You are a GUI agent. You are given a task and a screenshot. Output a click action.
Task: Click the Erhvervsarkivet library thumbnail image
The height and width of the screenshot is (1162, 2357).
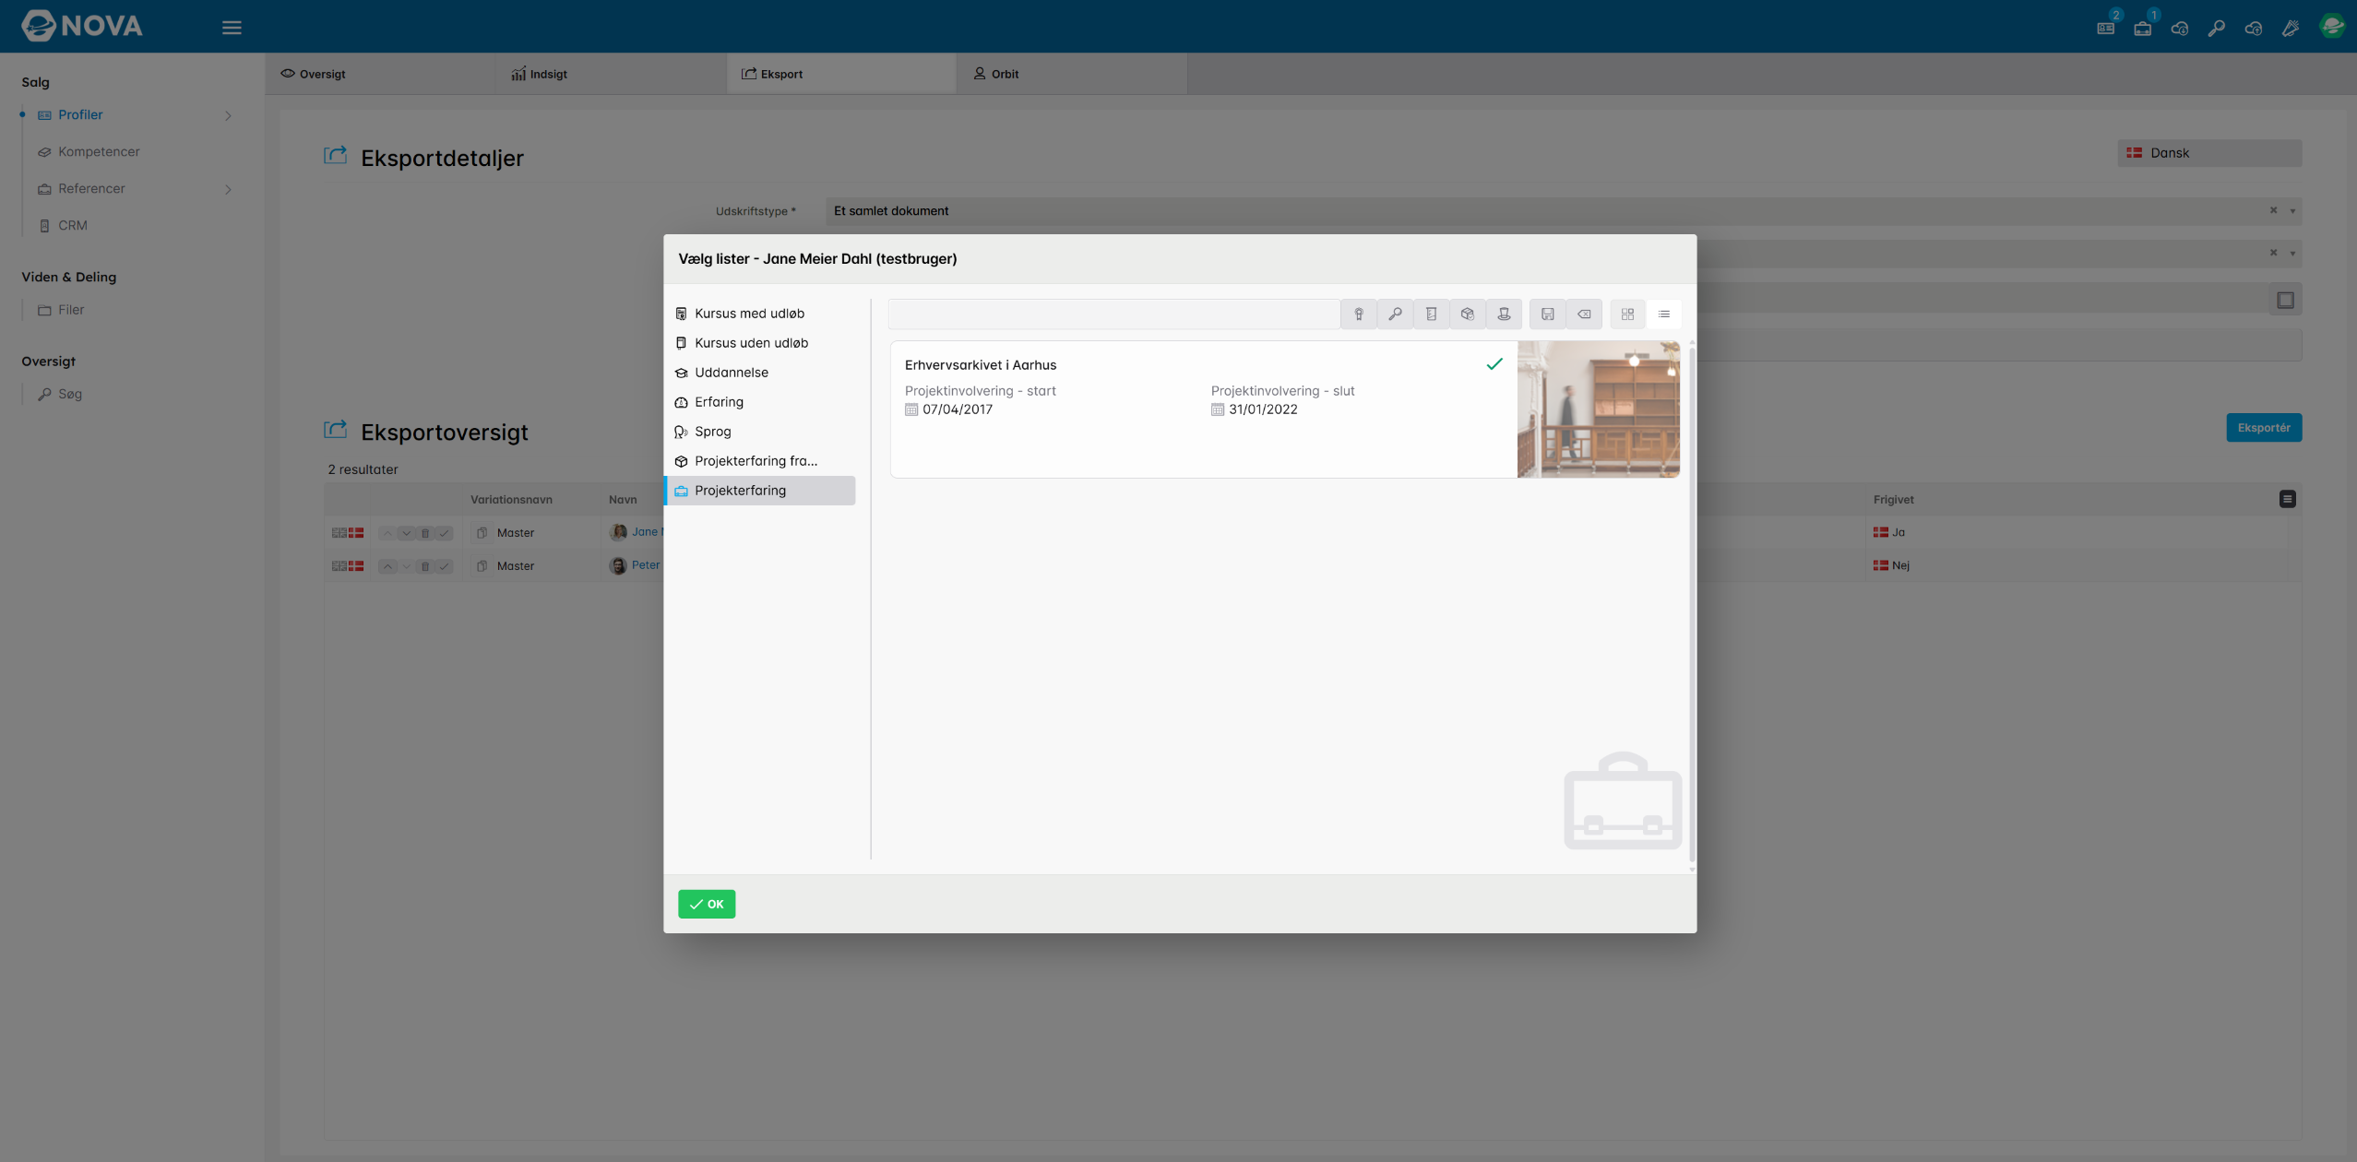(1598, 409)
